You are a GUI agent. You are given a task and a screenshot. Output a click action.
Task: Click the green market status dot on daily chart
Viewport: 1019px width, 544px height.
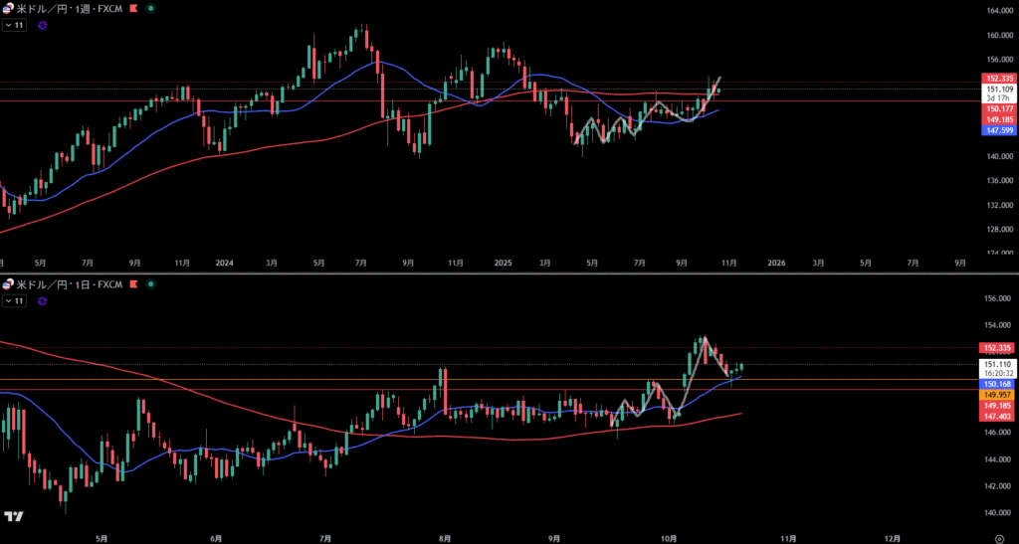click(x=150, y=284)
